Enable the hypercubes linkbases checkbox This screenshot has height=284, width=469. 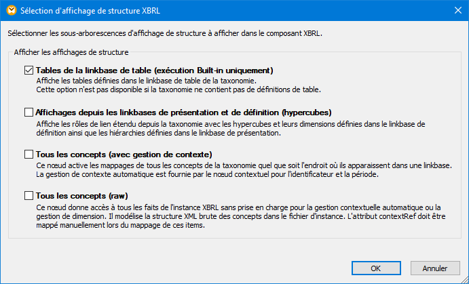(29, 112)
